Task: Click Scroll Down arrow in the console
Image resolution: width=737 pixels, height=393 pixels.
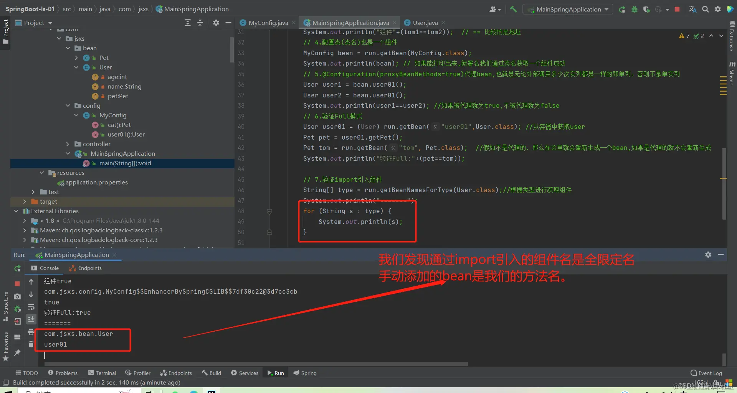Action: 31,294
